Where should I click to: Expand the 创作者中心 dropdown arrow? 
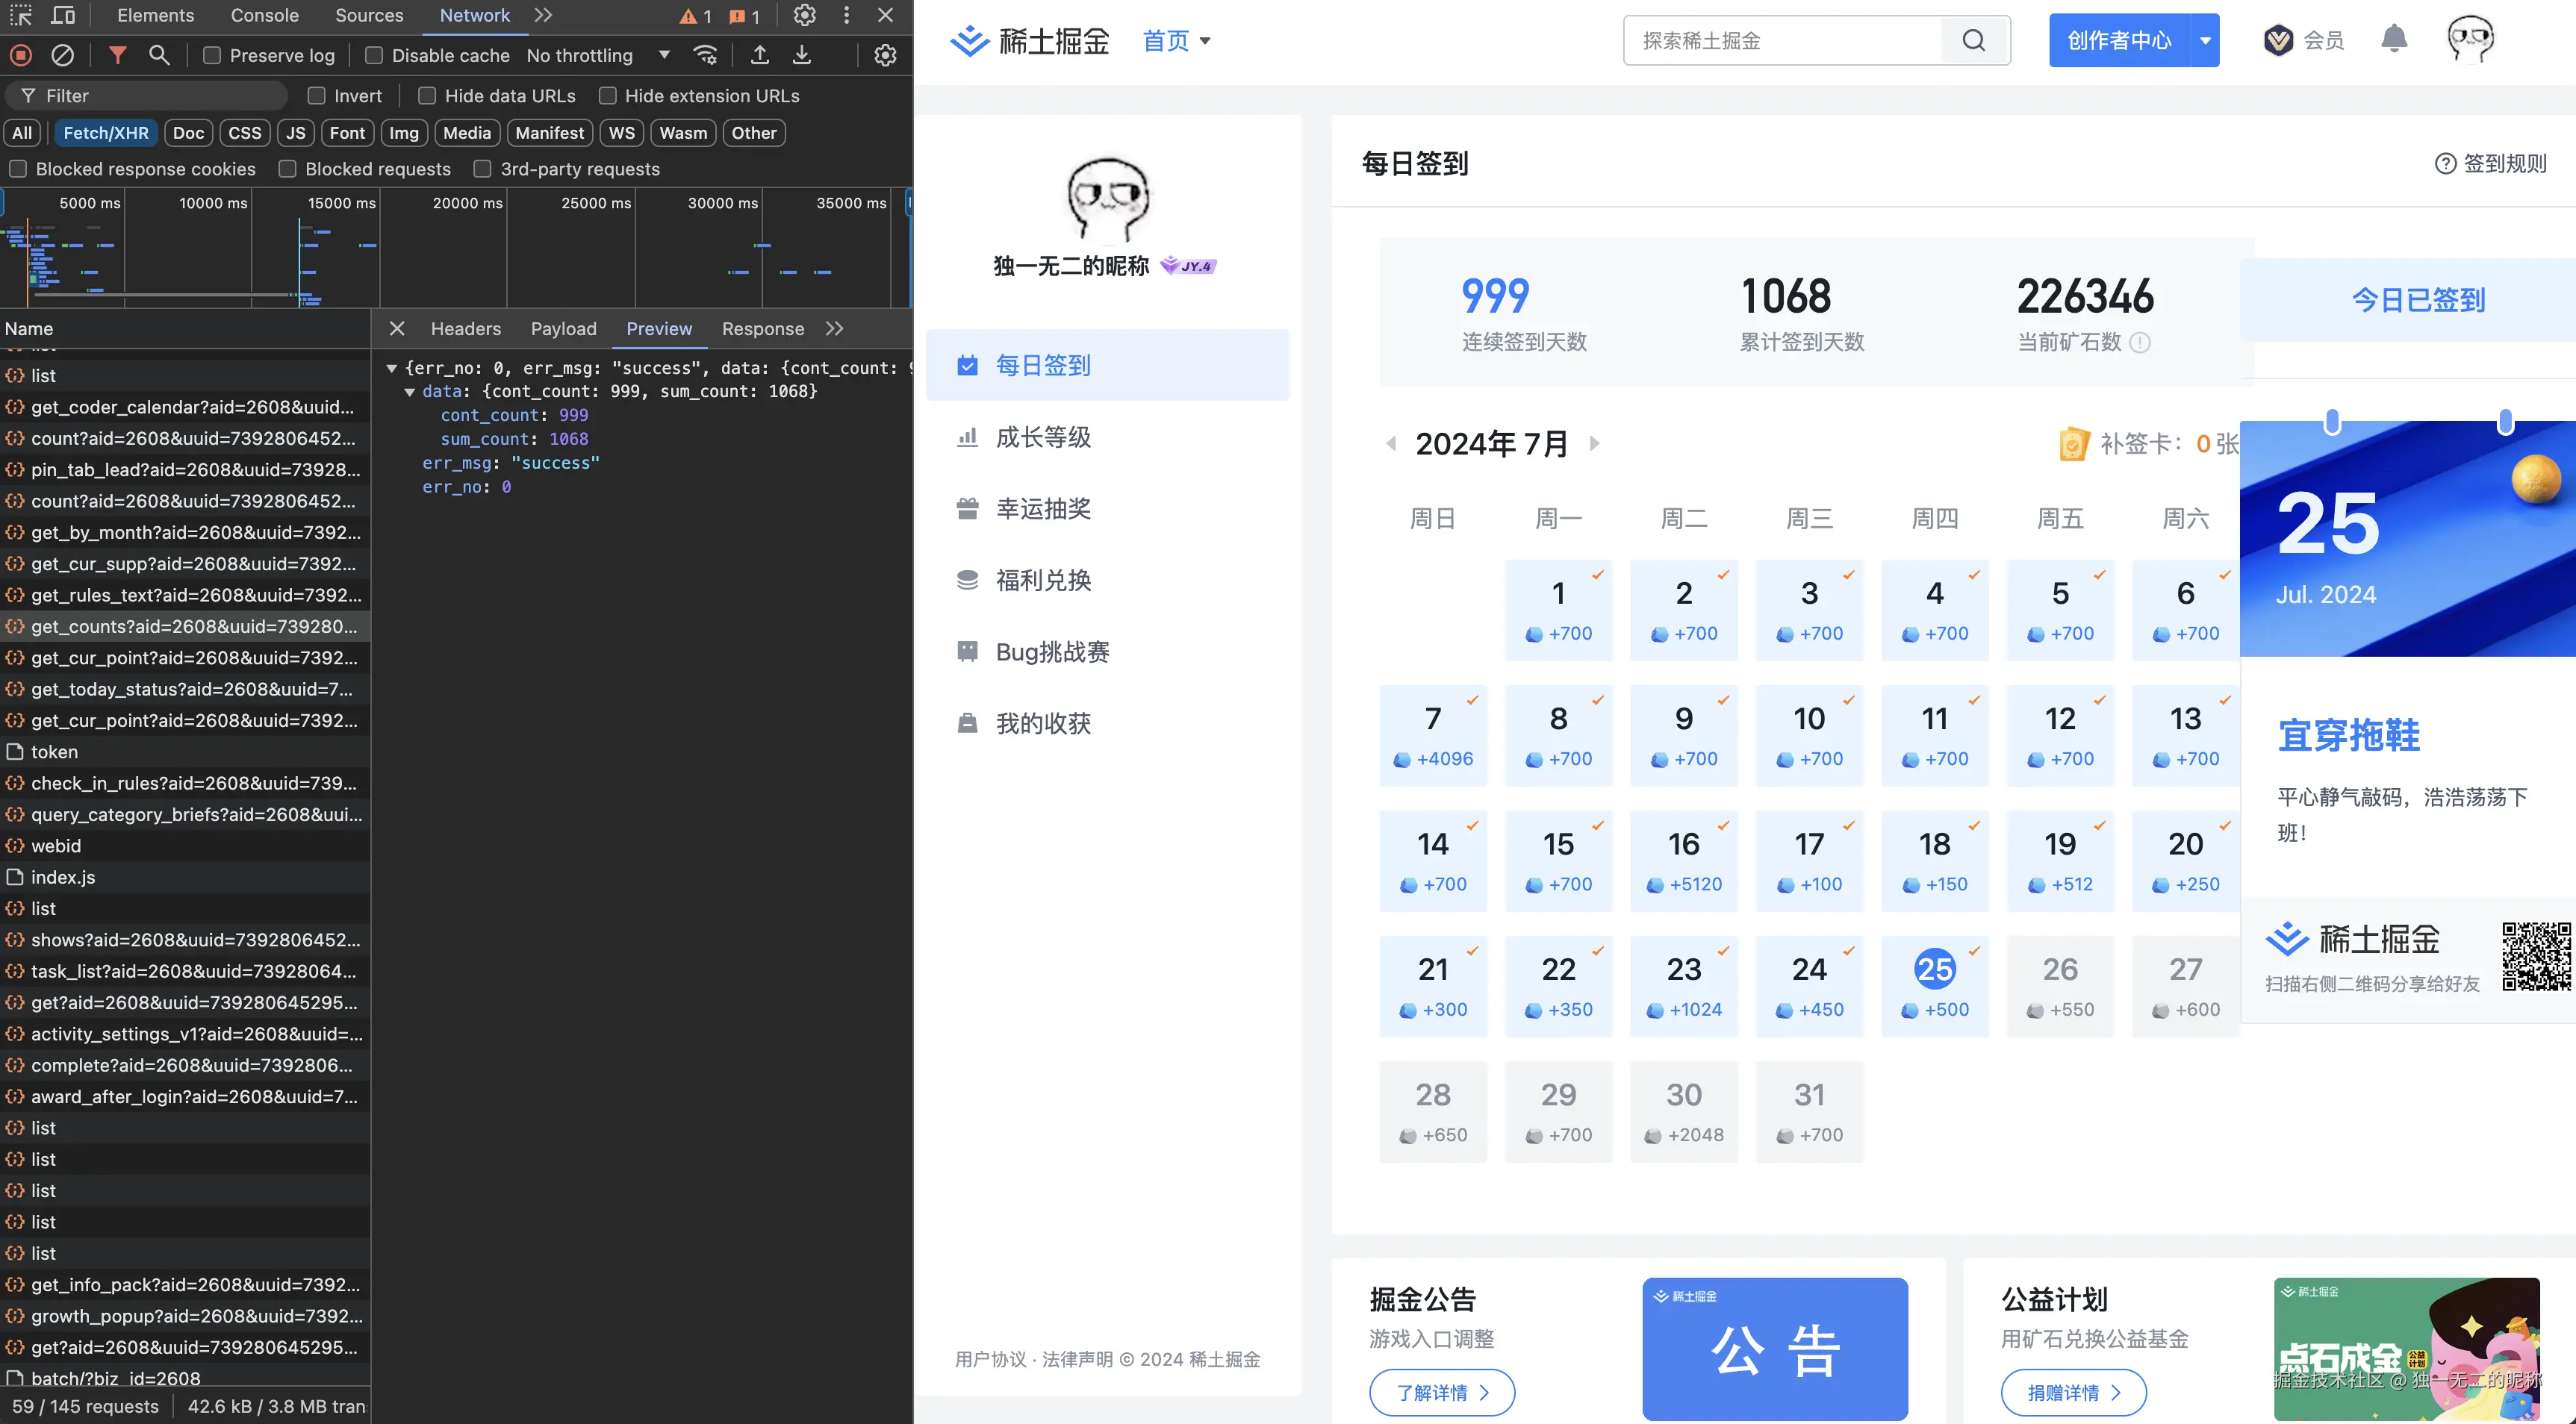pyautogui.click(x=2205, y=40)
